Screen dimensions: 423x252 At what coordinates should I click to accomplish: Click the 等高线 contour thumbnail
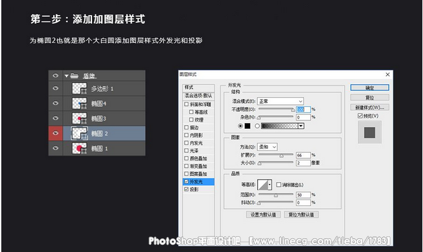262,185
